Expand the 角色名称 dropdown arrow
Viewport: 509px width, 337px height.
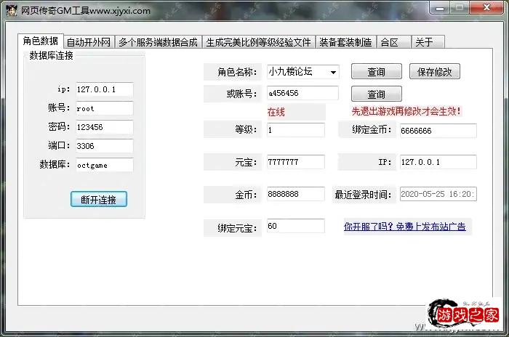(333, 72)
